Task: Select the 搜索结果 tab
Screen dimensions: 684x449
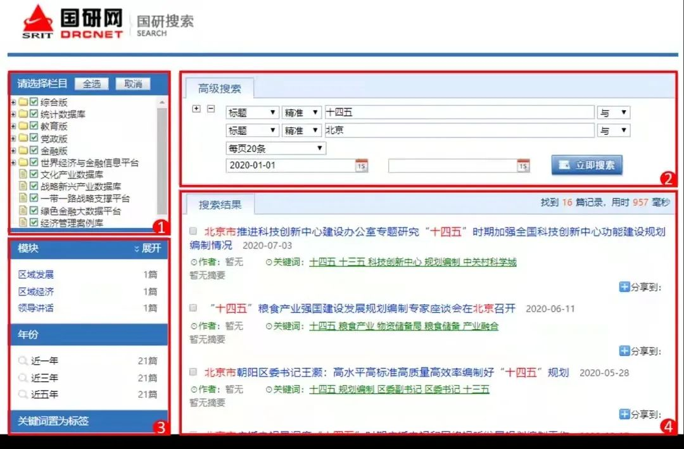Action: (x=220, y=205)
